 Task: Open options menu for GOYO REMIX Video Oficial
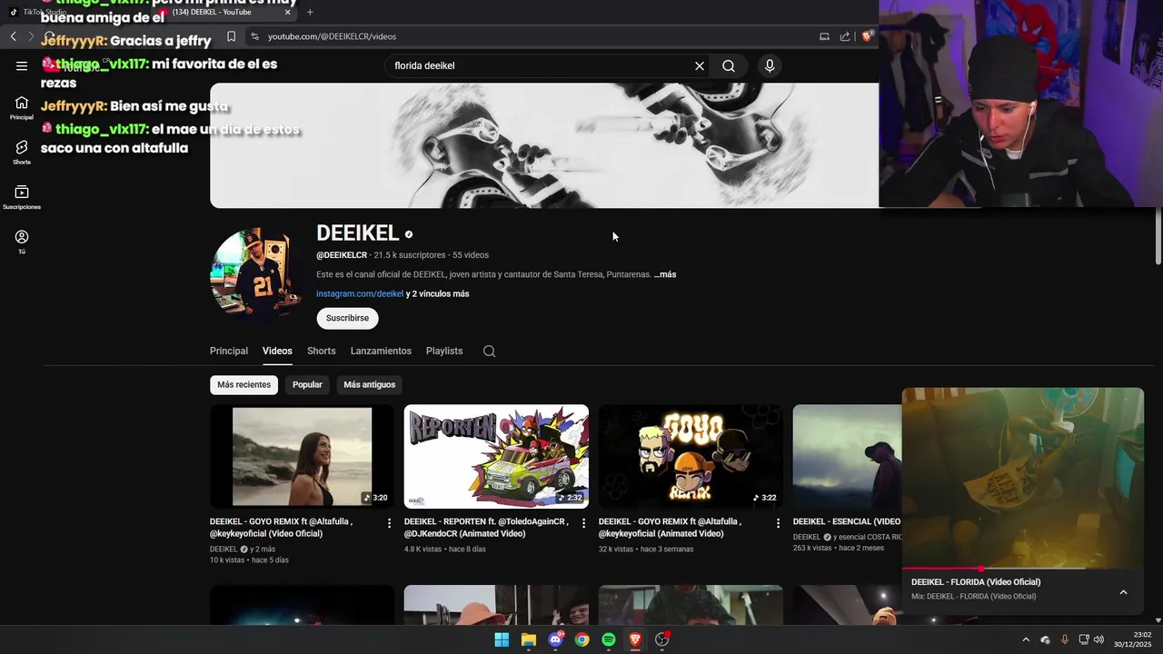click(x=389, y=523)
